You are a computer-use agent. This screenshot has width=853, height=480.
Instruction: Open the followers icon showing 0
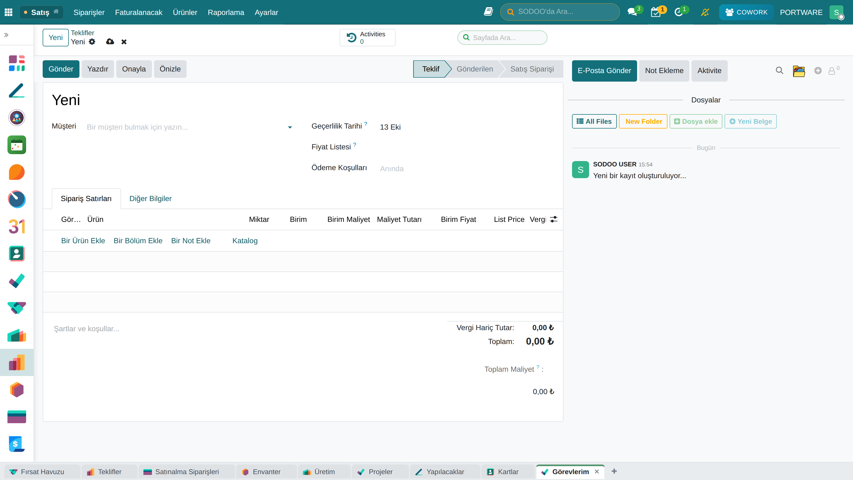coord(834,71)
